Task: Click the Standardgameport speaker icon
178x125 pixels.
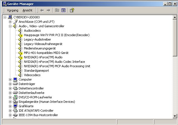Action: click(x=20, y=71)
